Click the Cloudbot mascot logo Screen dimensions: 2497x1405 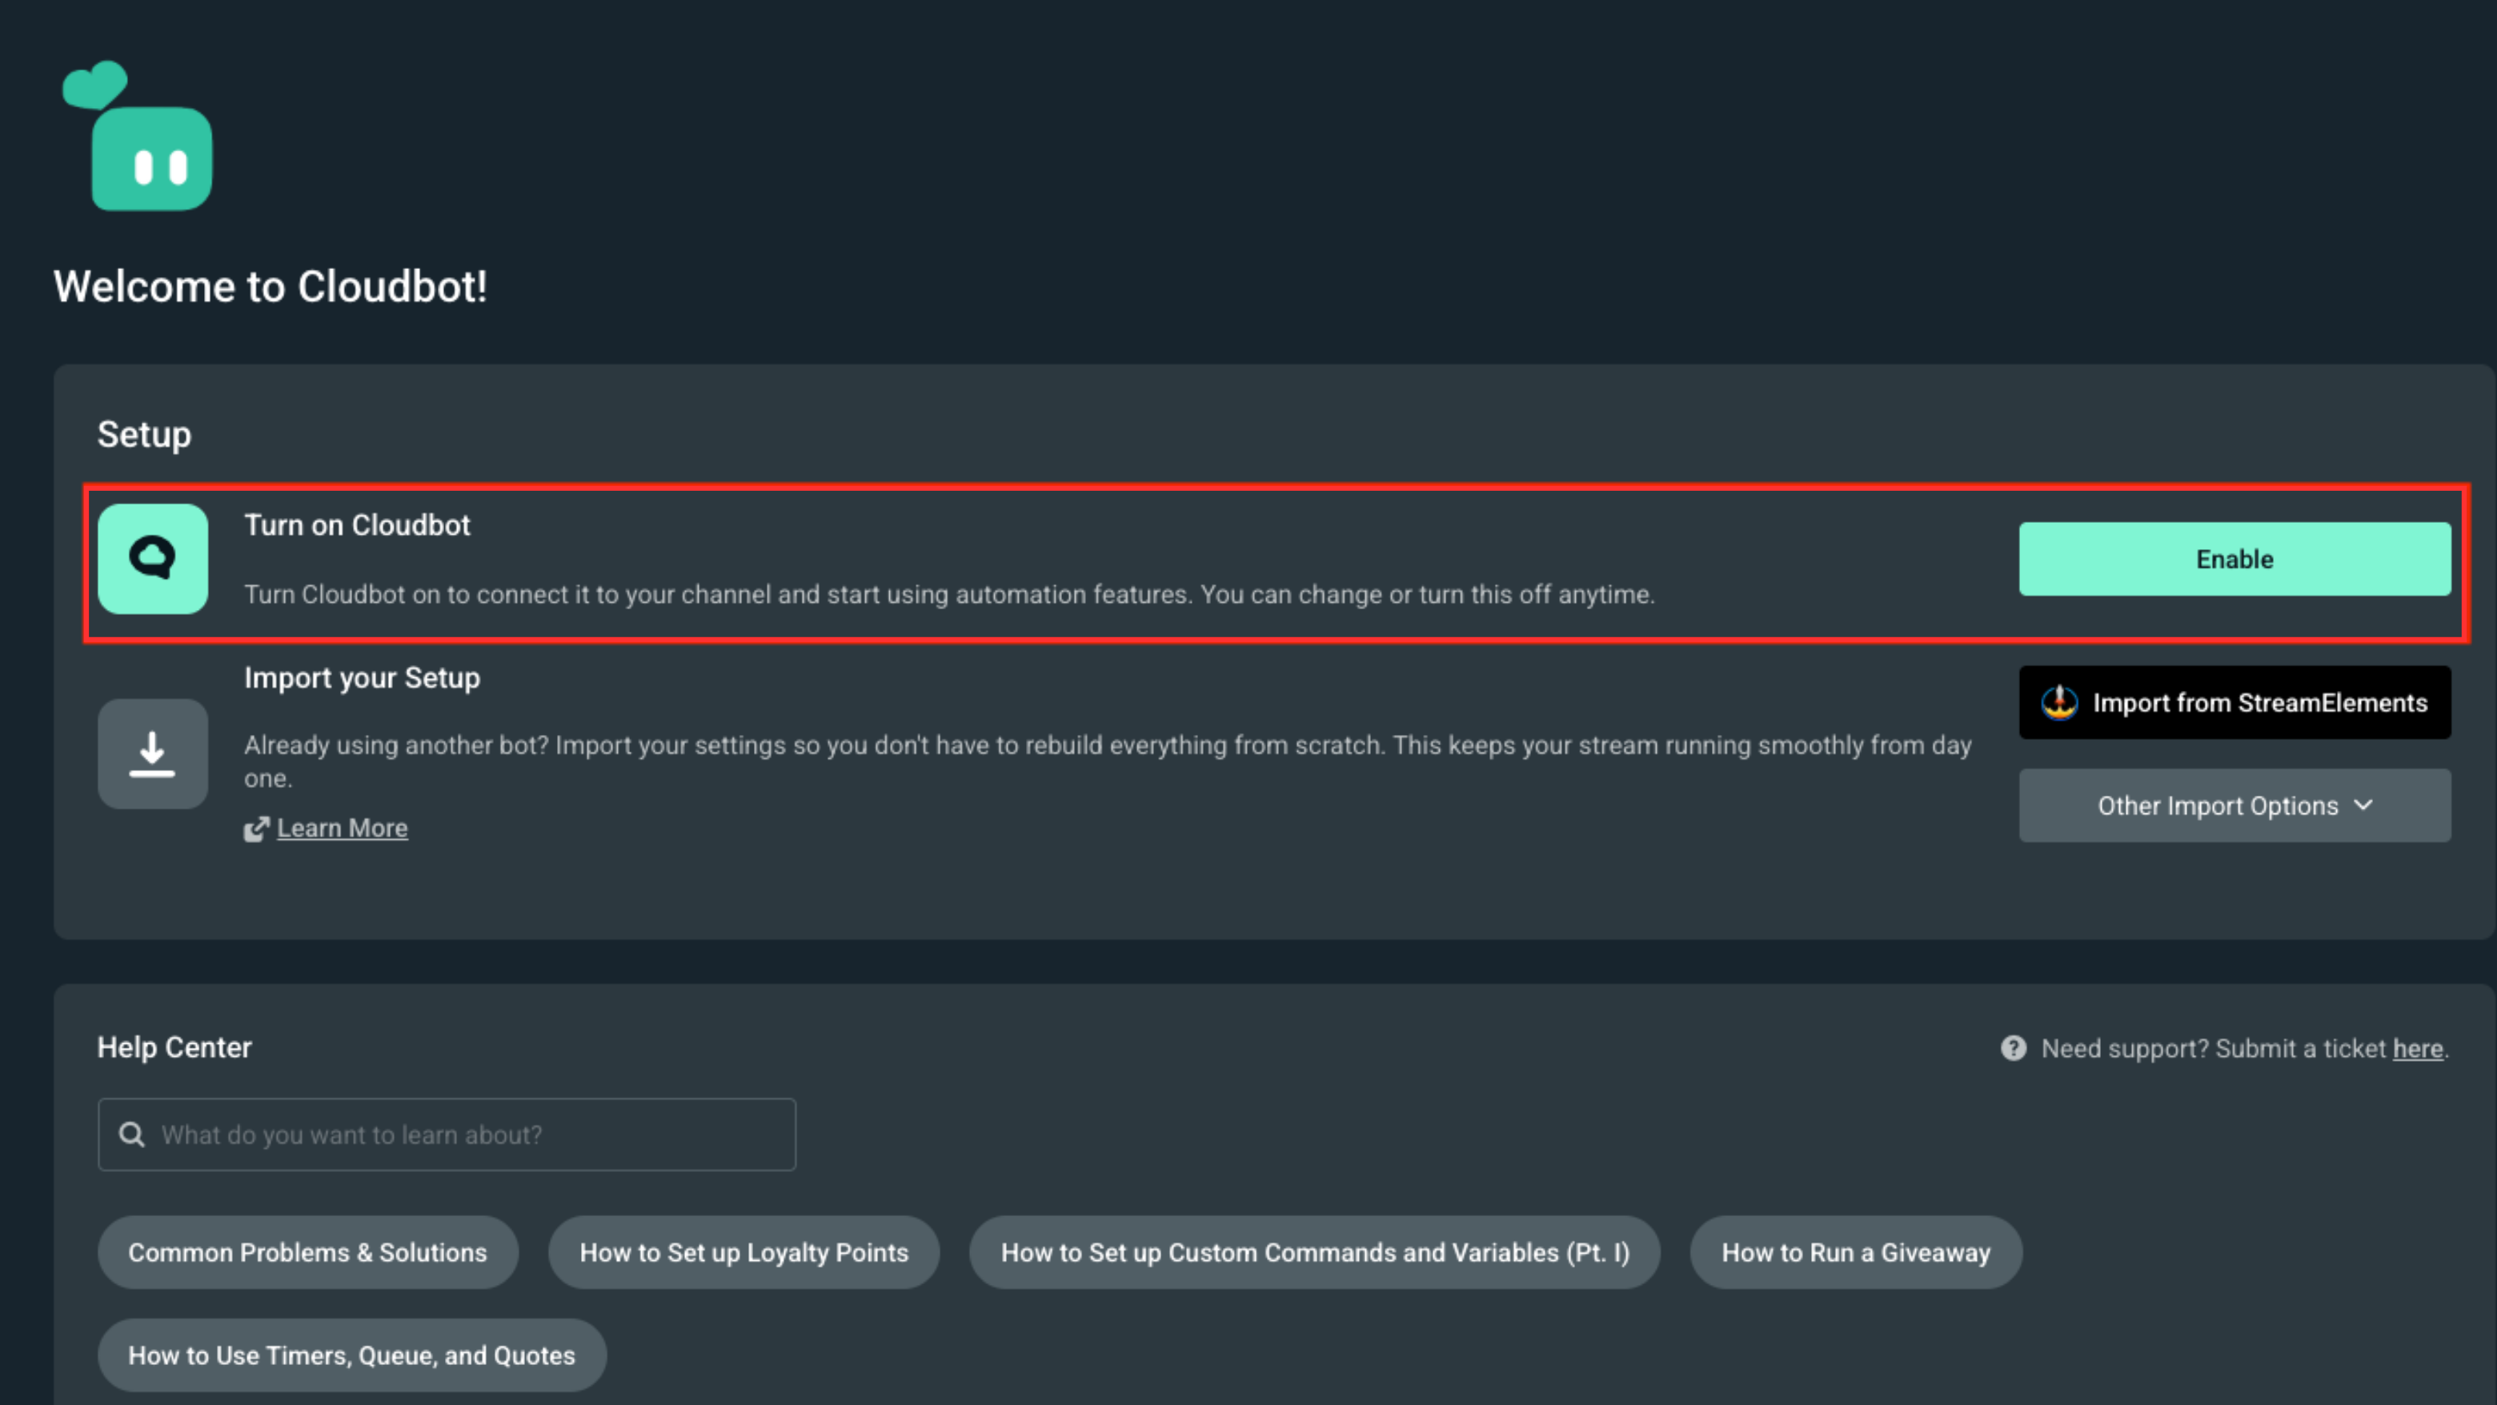137,136
